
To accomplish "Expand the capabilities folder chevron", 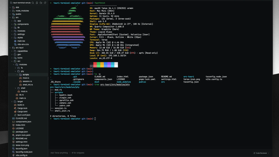I will pyautogui.click(x=12, y=51).
